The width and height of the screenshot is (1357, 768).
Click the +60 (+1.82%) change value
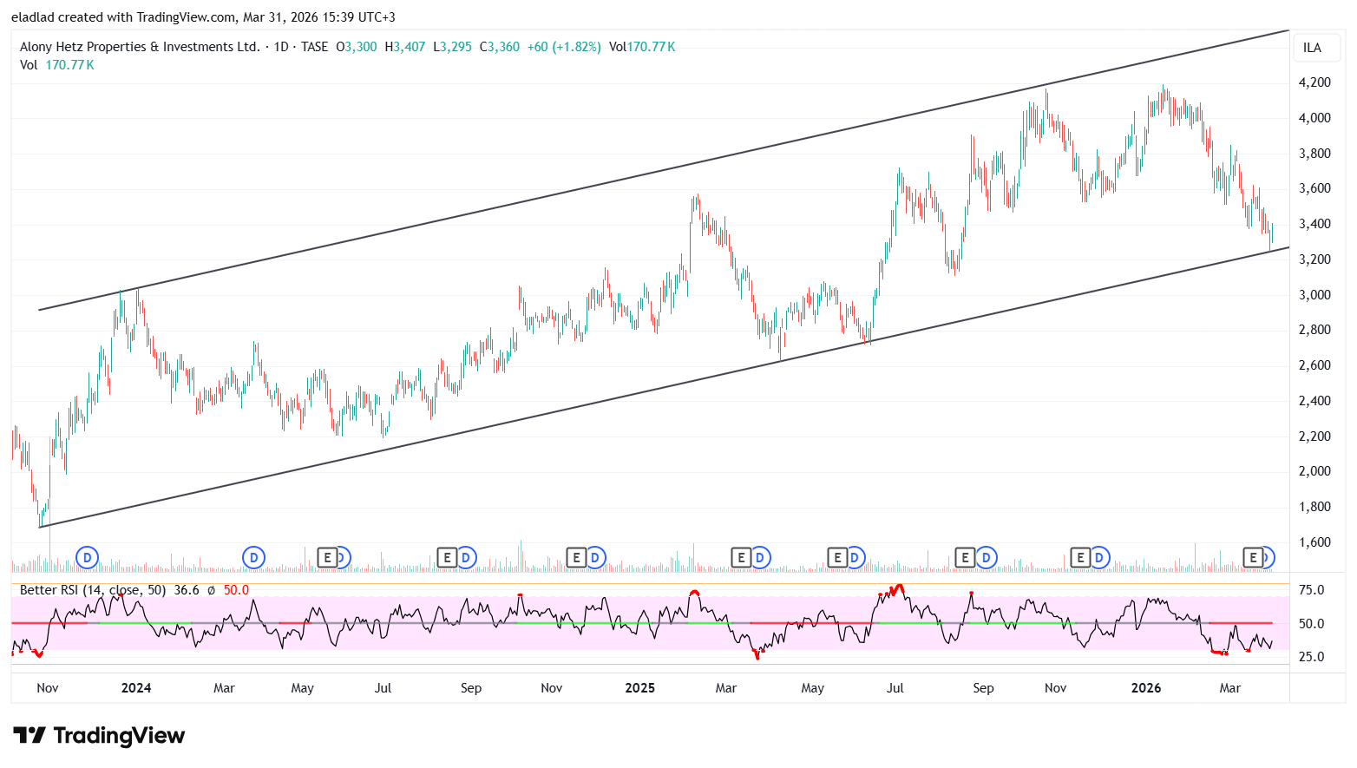point(564,47)
